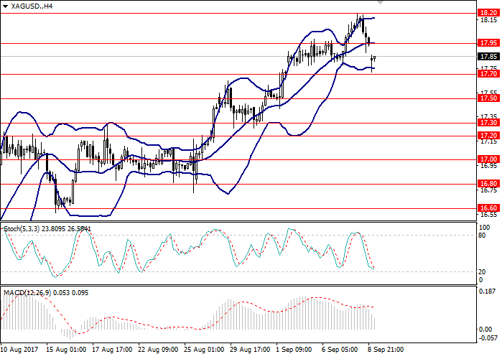This screenshot has width=502, height=354.
Task: Click the current price label 17.85
Action: click(489, 57)
